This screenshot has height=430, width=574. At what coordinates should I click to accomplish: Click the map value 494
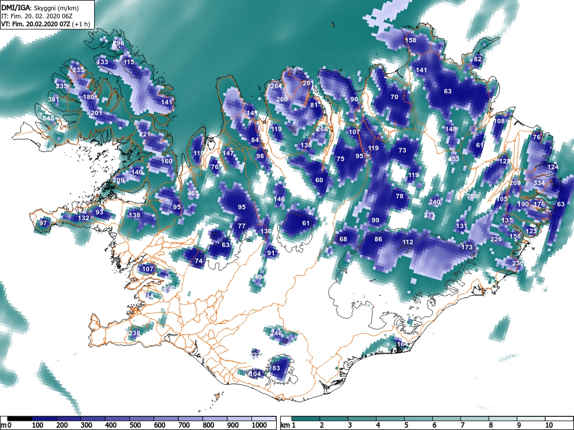pos(260,277)
